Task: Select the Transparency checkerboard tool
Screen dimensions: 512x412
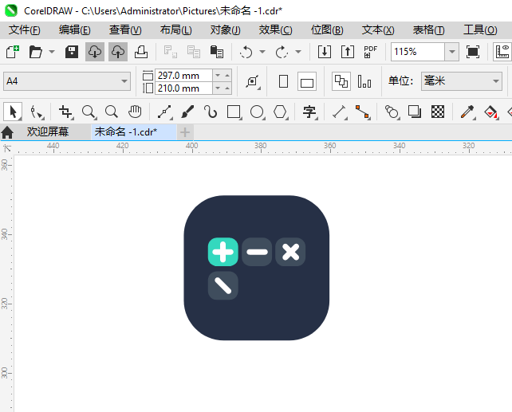Action: pos(438,112)
